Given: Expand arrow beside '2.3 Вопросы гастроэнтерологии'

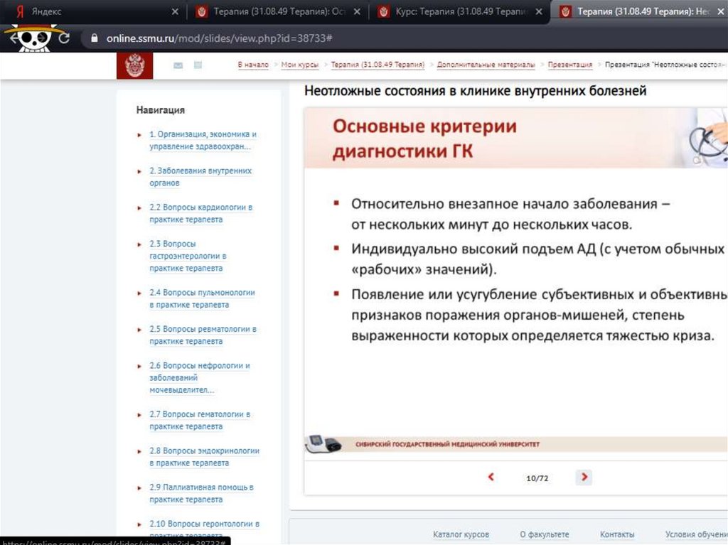Looking at the screenshot, I should tap(139, 244).
